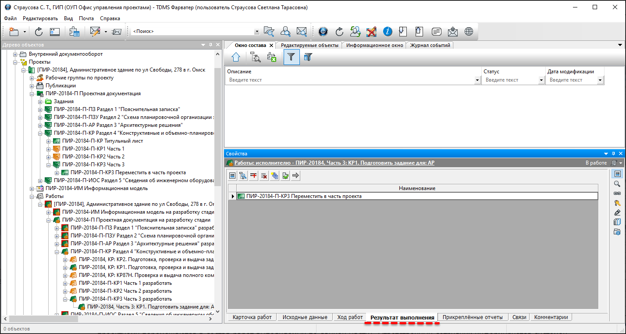
Task: Click the refresh arrow next to Farvater logo
Action: coord(339,32)
